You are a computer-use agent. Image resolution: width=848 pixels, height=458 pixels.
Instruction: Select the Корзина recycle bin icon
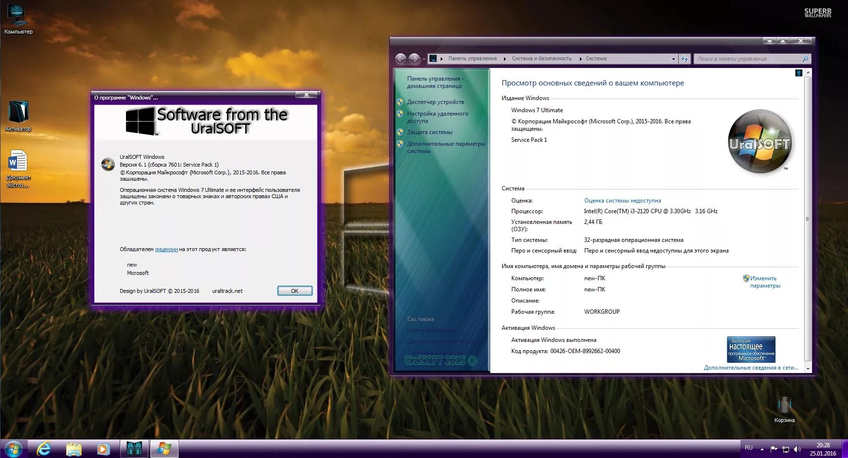[784, 409]
